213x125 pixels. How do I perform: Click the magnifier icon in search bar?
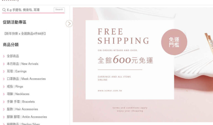(4, 10)
